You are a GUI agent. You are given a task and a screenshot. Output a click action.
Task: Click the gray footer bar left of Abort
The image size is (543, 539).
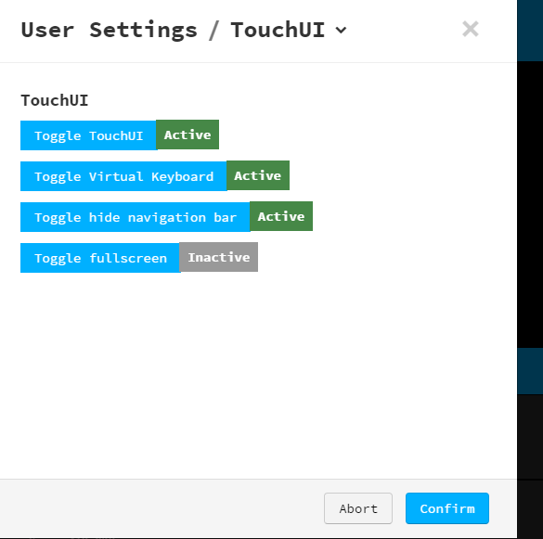[x=160, y=508]
